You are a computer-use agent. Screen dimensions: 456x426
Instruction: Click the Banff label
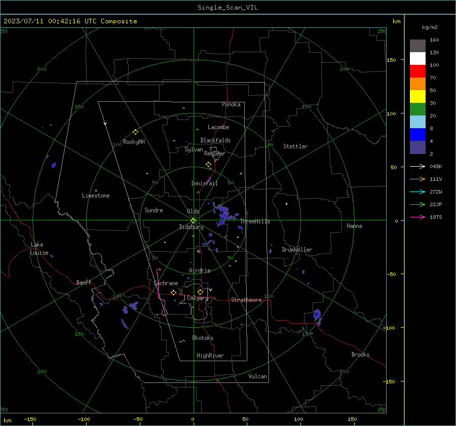(84, 282)
